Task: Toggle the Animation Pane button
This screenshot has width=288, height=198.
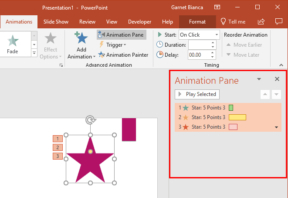Action: click(122, 35)
